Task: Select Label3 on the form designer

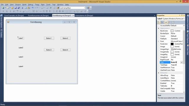Action: point(21,57)
